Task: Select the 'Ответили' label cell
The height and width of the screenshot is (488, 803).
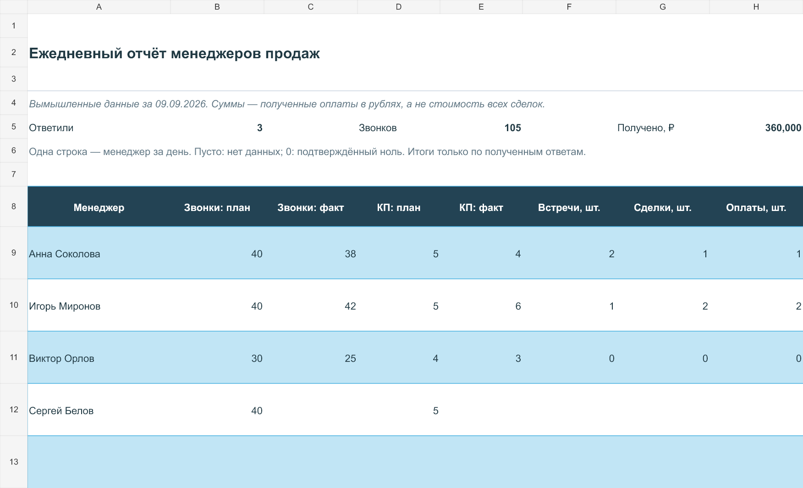Action: [x=99, y=128]
